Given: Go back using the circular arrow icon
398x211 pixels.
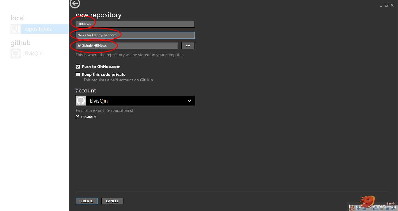Looking at the screenshot, I should (75, 4).
